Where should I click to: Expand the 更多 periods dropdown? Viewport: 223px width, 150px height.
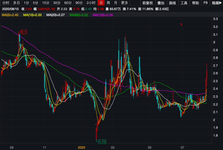[x=124, y=3]
